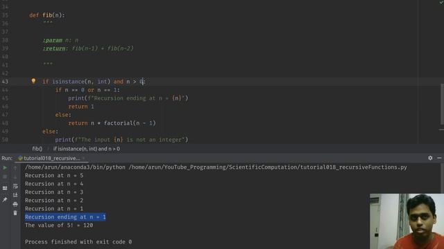This screenshot has width=444, height=249.
Task: Open Run panel settings gear
Action: 430,158
